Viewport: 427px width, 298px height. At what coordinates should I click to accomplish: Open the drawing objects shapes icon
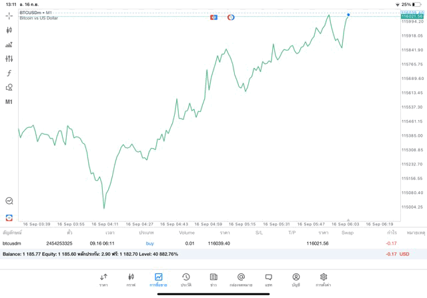tap(9, 87)
